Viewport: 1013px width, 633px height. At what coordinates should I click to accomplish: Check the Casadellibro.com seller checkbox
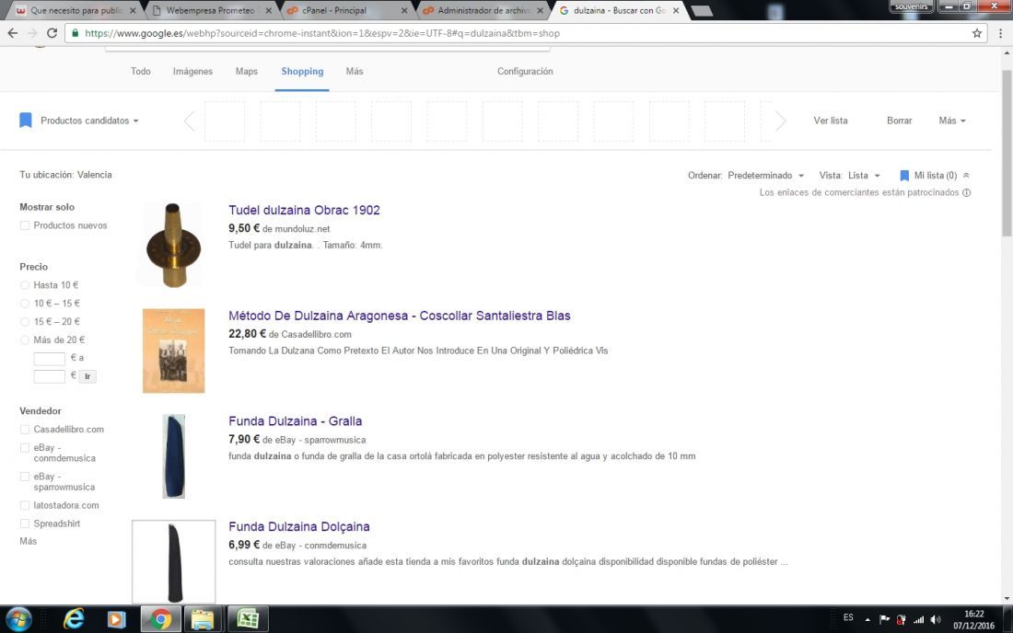25,429
